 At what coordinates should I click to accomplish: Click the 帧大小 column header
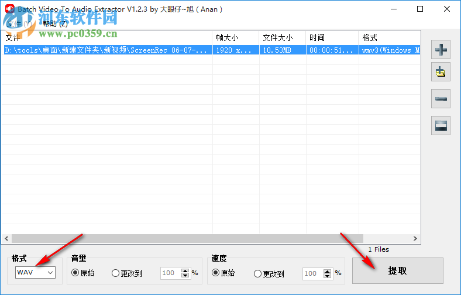click(236, 37)
